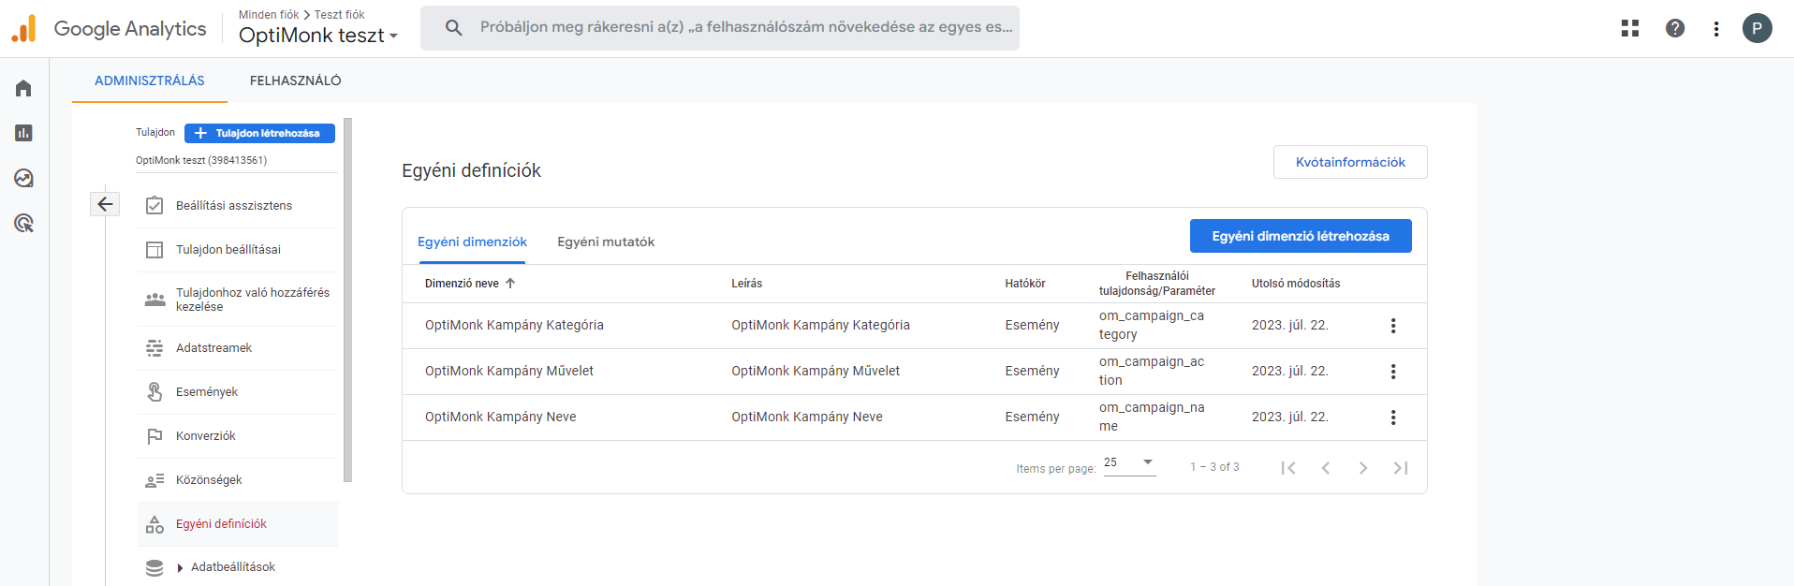Click the Google Analytics logo icon

coord(23,28)
